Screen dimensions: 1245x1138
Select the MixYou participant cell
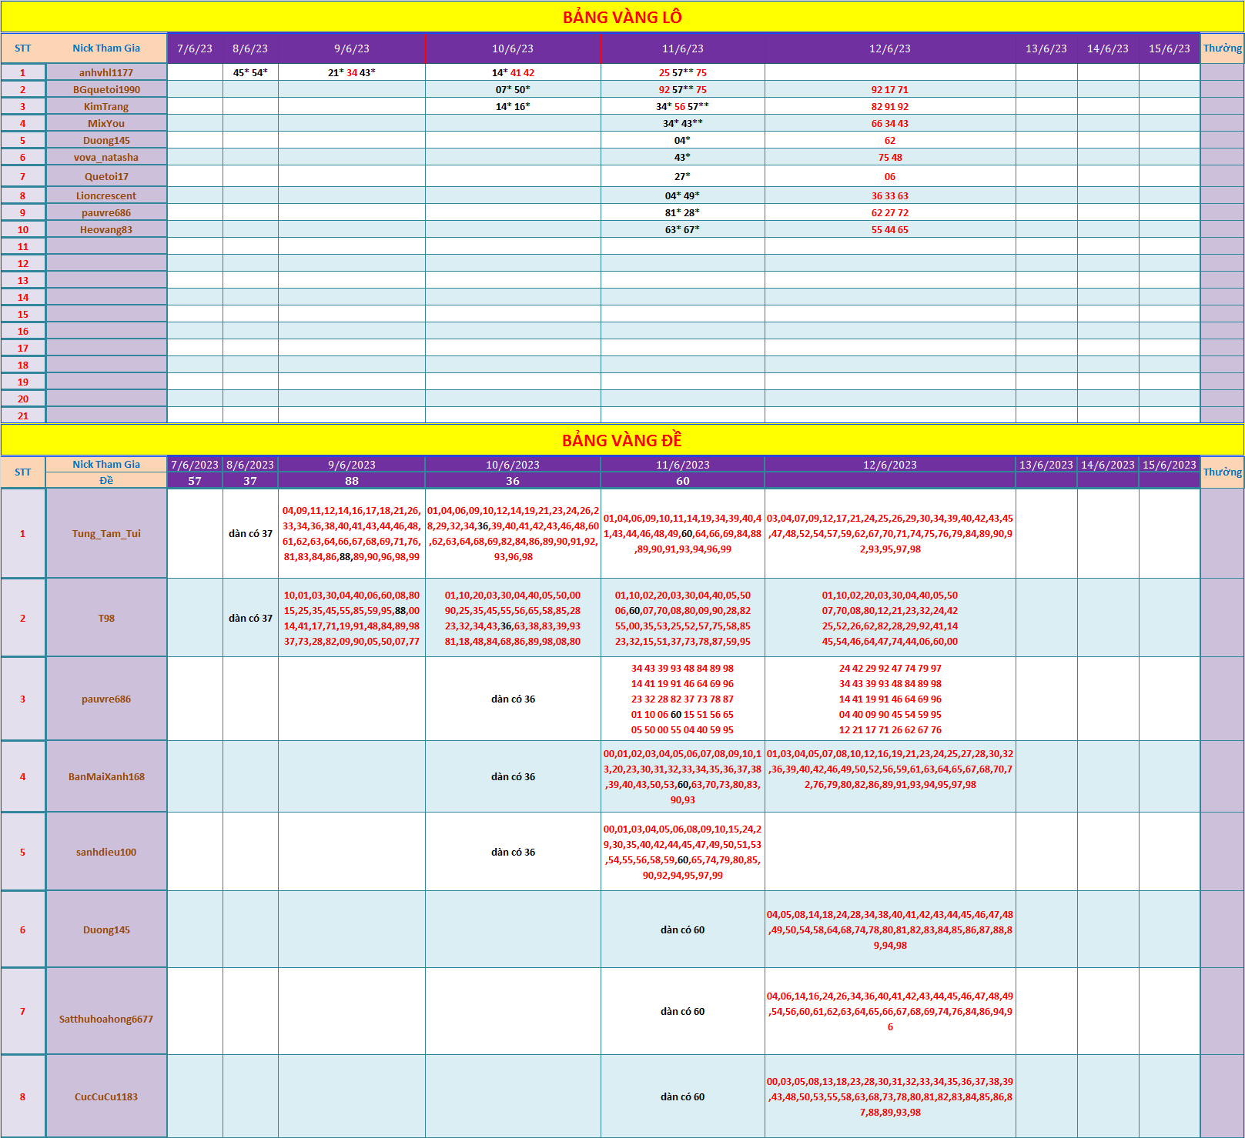[x=106, y=123]
